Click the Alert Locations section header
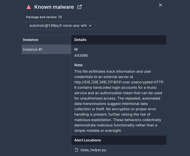190x156 pixels. 88,140
